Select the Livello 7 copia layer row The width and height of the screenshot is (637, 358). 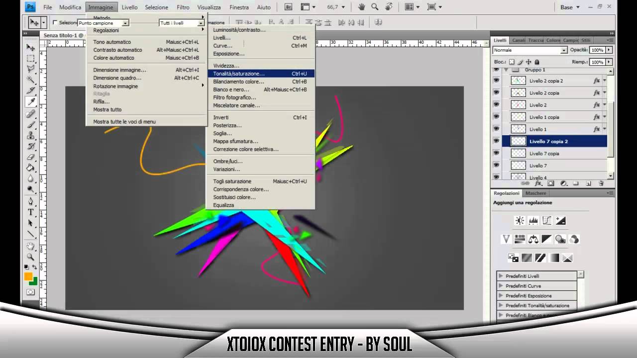[x=555, y=153]
